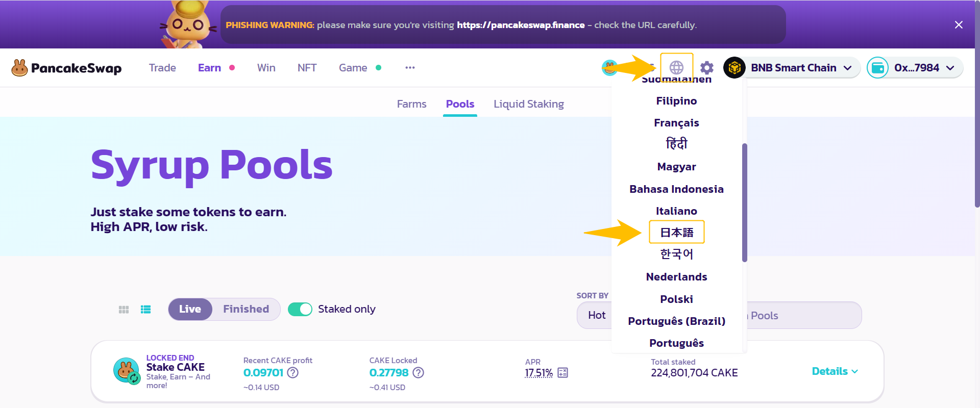980x408 pixels.
Task: Show help for Recent CAKE profit
Action: pos(293,373)
